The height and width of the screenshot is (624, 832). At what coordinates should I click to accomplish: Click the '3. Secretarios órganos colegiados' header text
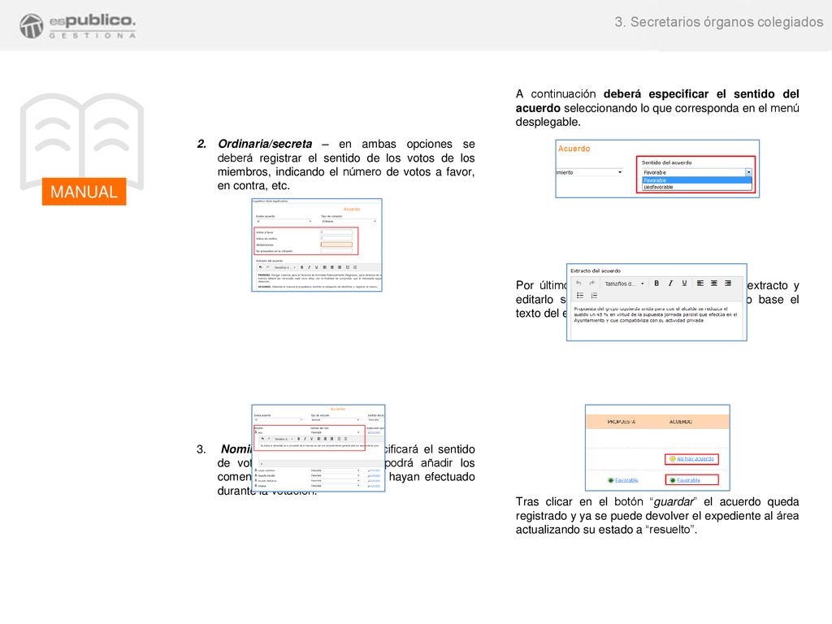719,22
